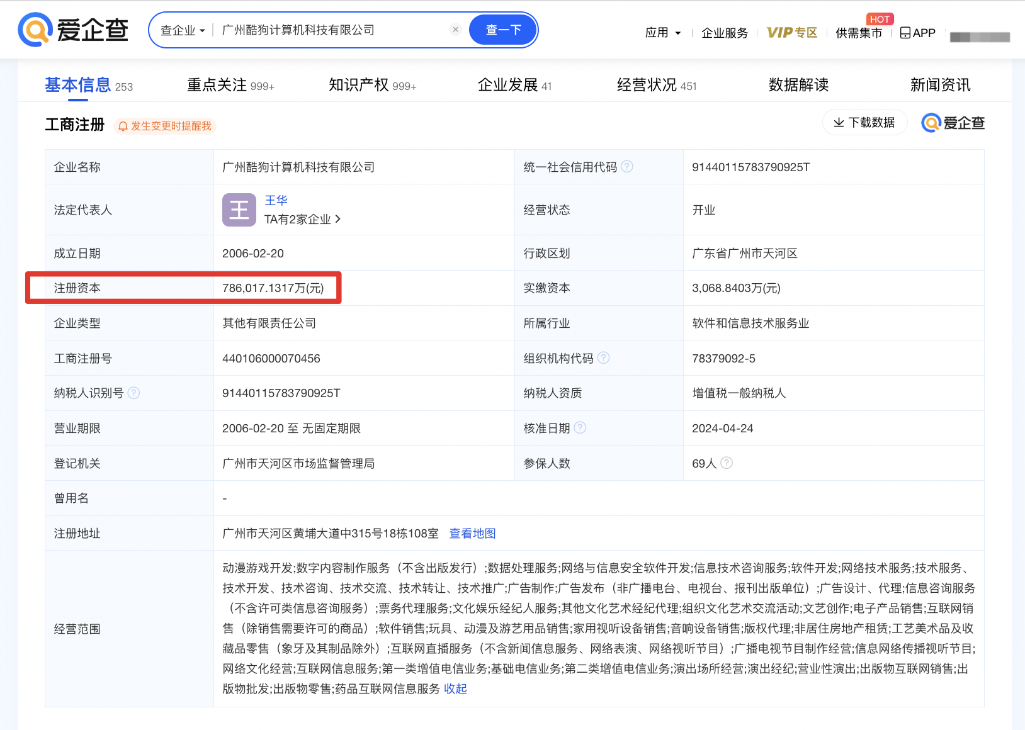
Task: Click the 查一下 search button
Action: 502,29
